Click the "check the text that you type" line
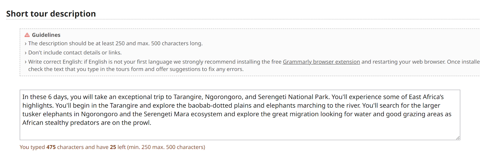The width and height of the screenshot is (480, 163). (136, 69)
